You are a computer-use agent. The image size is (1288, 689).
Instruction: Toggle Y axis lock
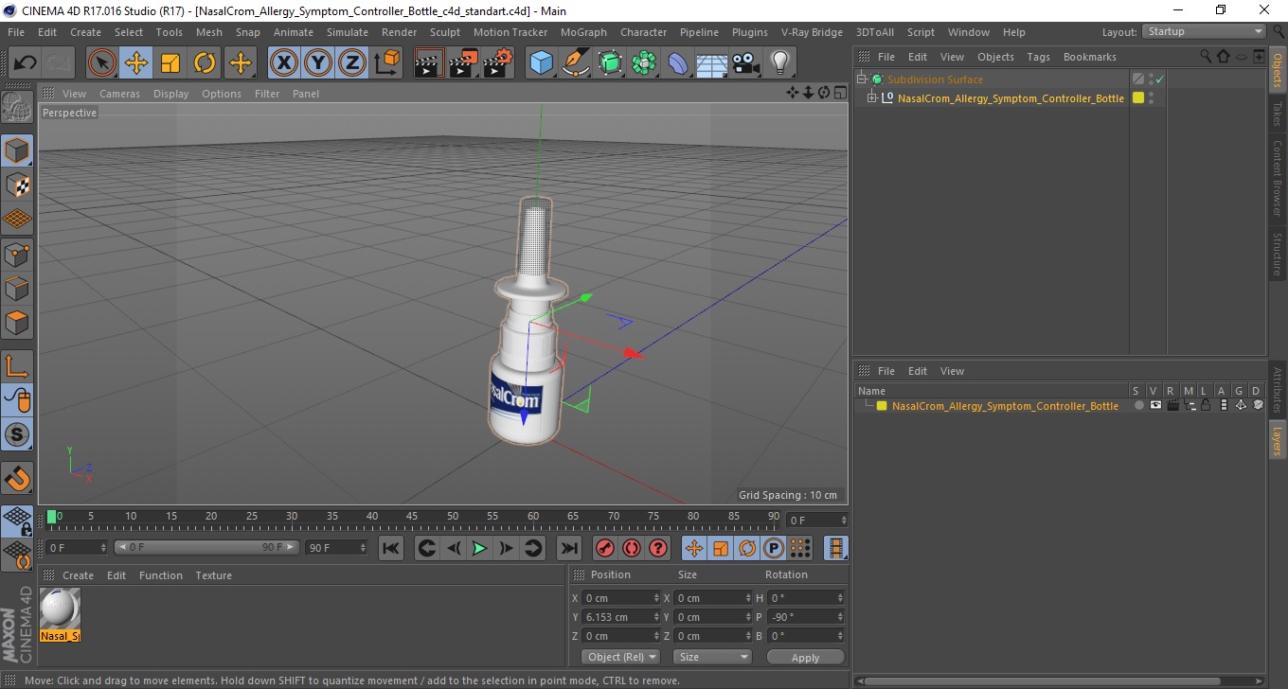tap(318, 63)
